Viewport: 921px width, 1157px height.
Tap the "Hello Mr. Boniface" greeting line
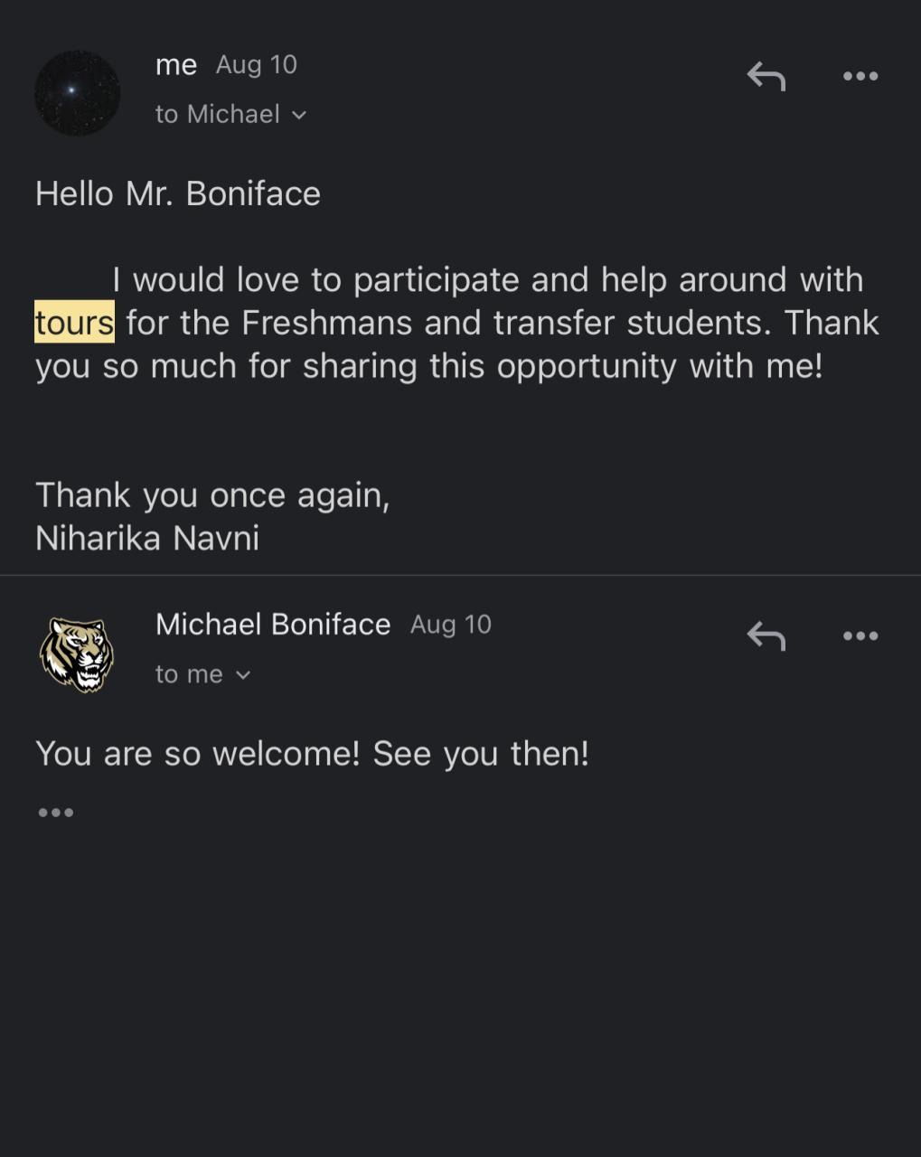pyautogui.click(x=178, y=193)
